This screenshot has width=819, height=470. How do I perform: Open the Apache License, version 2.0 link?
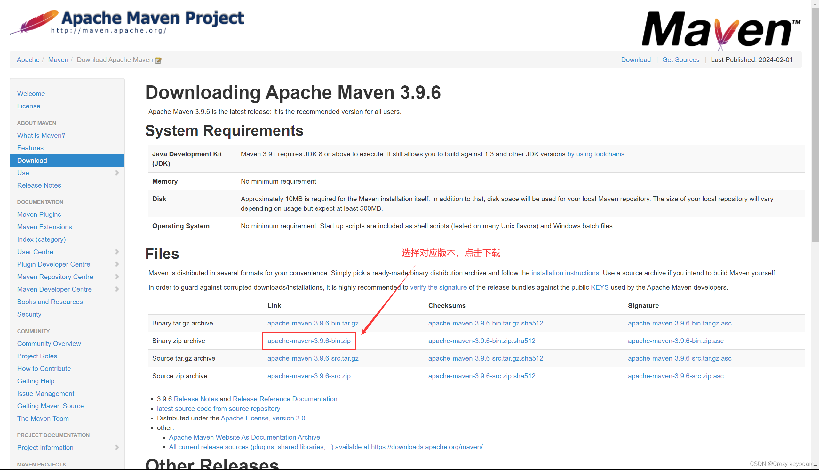(263, 418)
